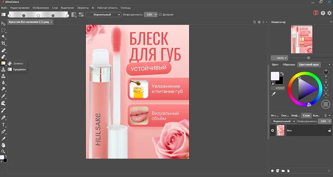This screenshot has height=177, width=333.
Task: Open the Выделение menu
Action: [67, 7]
